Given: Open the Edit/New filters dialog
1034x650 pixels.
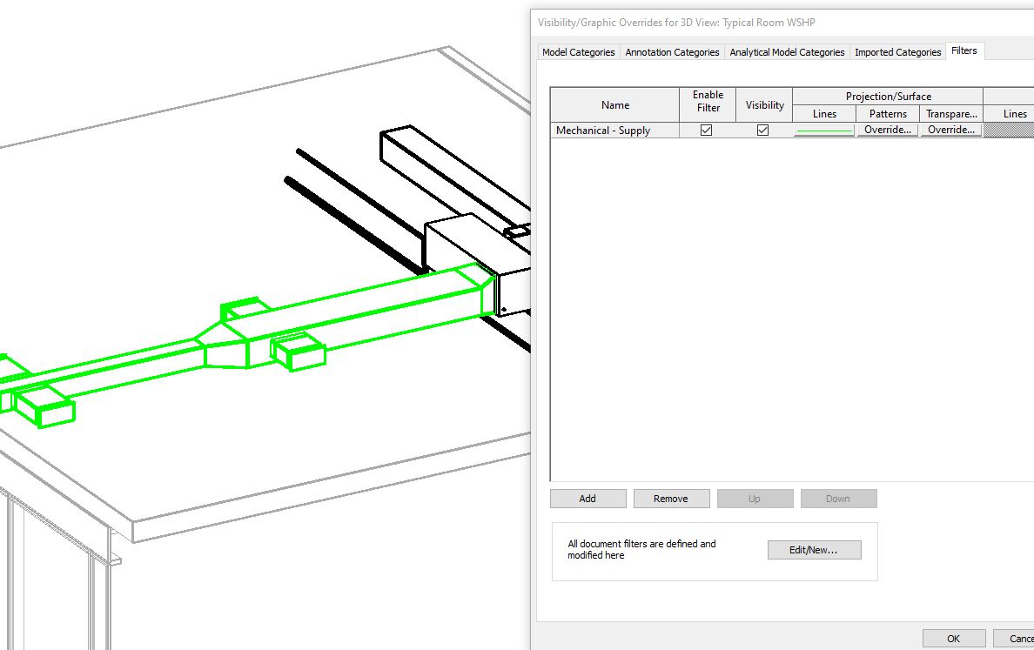Looking at the screenshot, I should (814, 549).
